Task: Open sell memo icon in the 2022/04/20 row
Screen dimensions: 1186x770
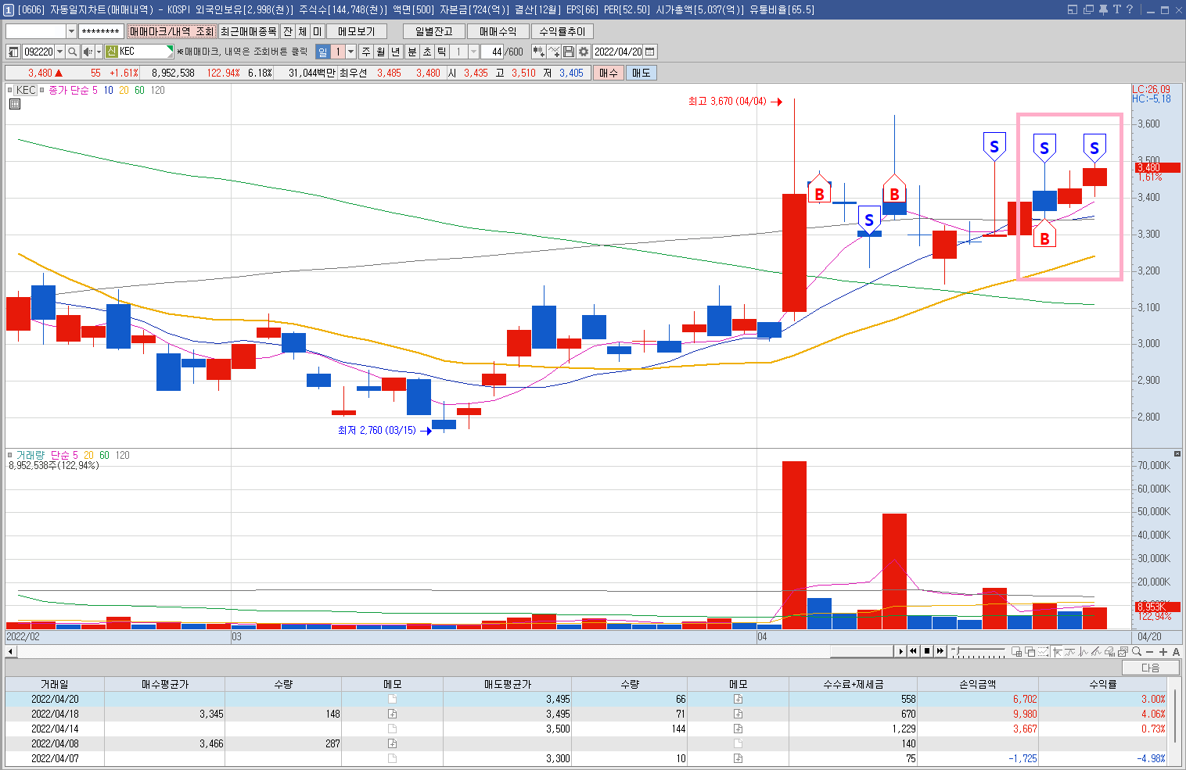Action: [x=738, y=699]
